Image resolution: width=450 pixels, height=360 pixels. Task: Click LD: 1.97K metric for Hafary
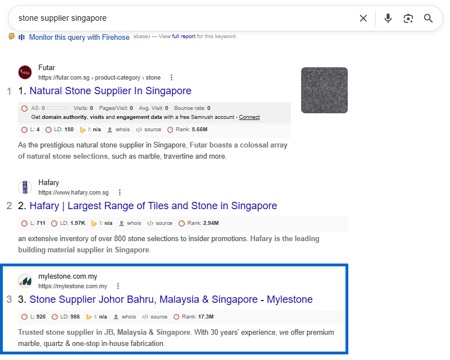(x=72, y=223)
